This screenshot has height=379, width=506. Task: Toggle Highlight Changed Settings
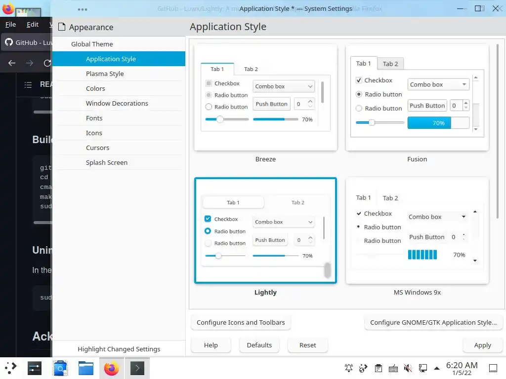click(119, 349)
